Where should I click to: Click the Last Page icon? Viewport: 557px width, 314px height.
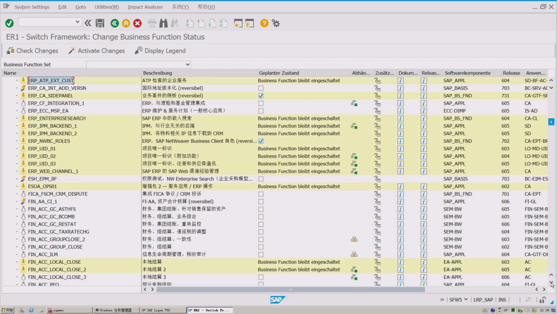(x=224, y=23)
